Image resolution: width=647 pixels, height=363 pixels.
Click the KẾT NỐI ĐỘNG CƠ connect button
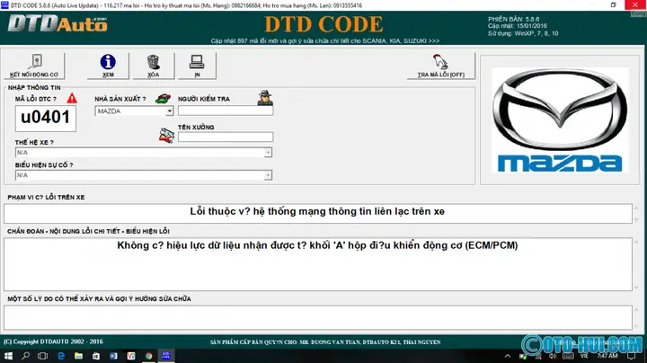click(33, 66)
